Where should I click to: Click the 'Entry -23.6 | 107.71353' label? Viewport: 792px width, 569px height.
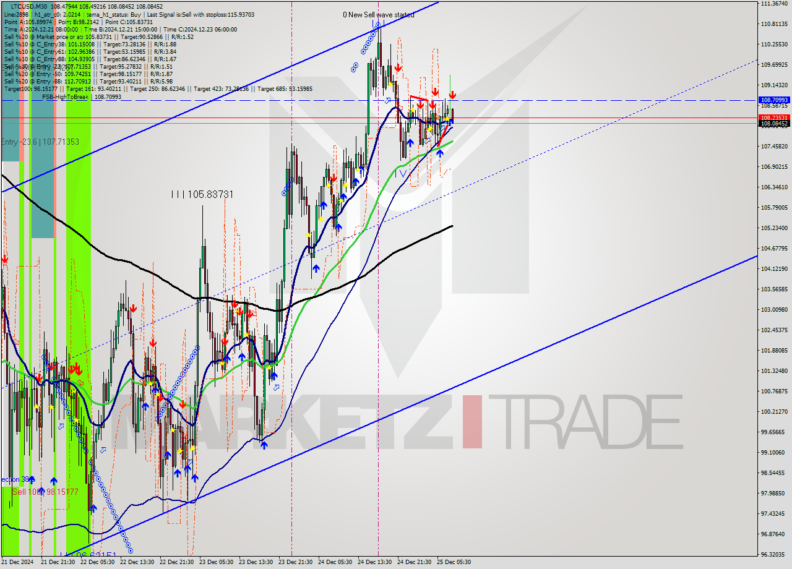coord(40,142)
